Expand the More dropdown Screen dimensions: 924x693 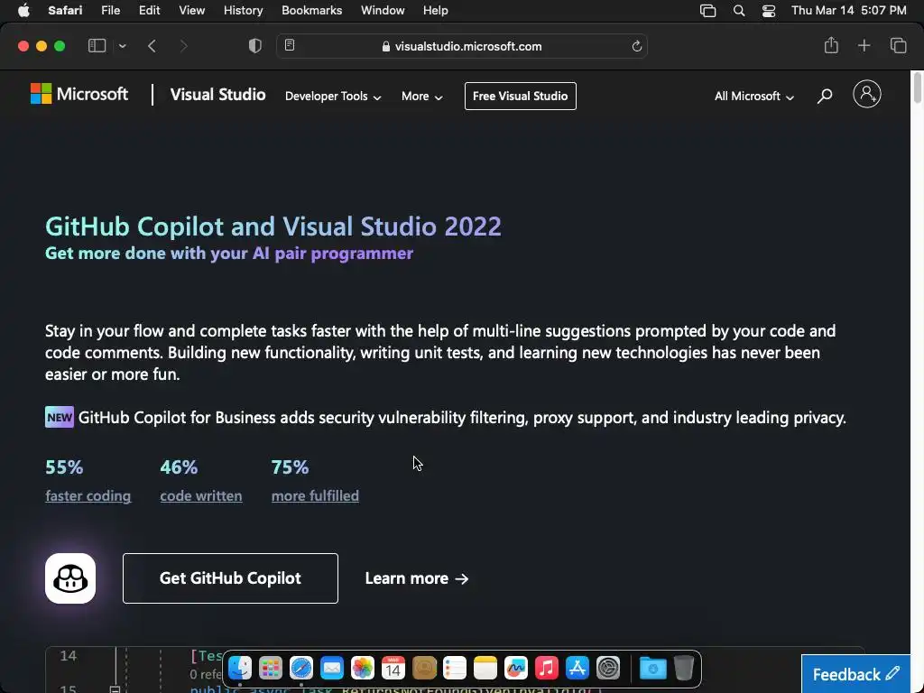coord(422,96)
